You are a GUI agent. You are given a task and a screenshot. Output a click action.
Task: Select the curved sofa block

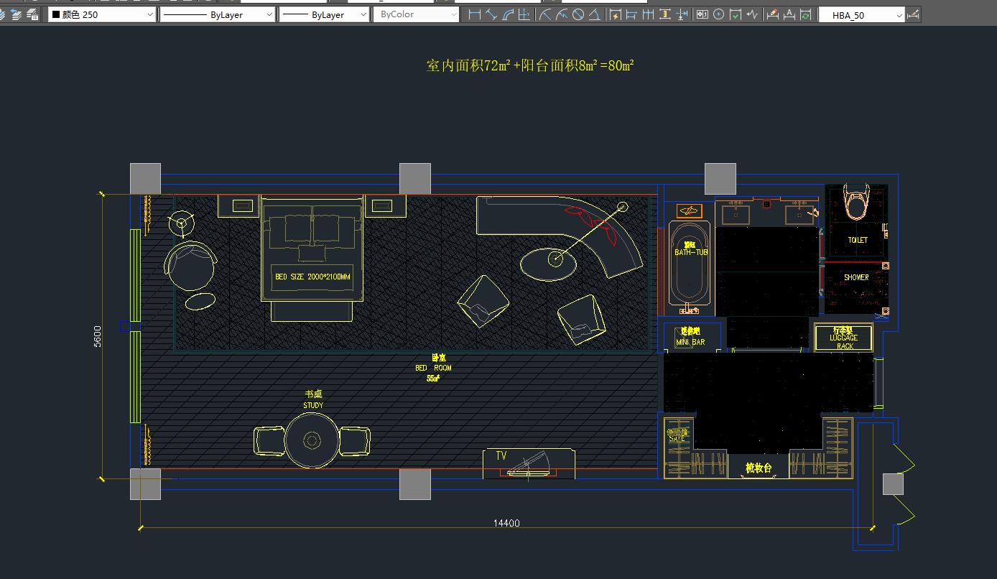(x=560, y=236)
